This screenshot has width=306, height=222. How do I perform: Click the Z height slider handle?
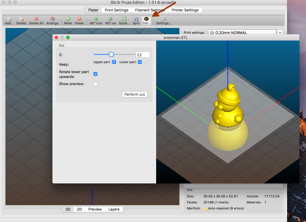tap(111, 55)
